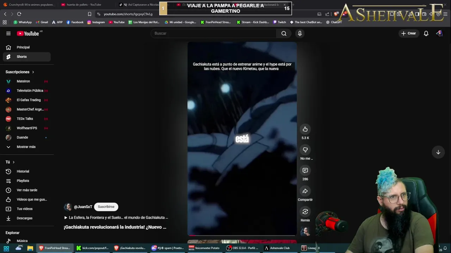451x253 pixels.
Task: Open Tus videos
Action: pos(27,209)
